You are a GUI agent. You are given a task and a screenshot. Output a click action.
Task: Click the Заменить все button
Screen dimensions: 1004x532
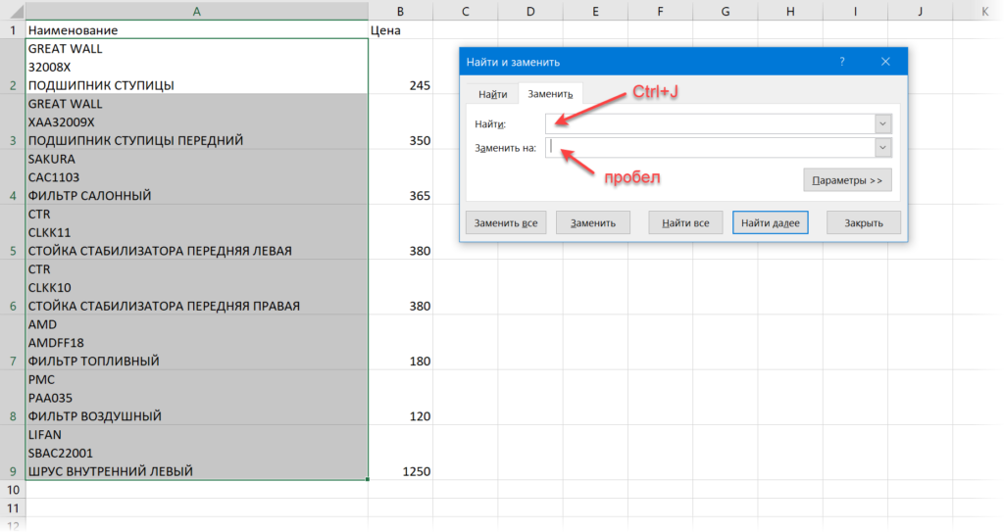pyautogui.click(x=506, y=222)
